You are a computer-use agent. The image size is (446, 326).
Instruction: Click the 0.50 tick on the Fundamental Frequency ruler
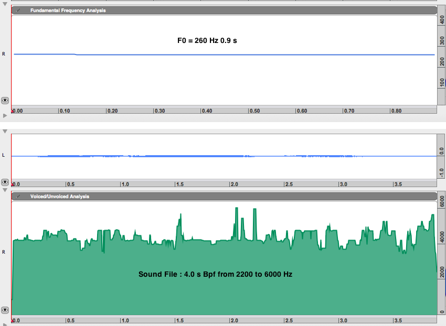click(254, 111)
